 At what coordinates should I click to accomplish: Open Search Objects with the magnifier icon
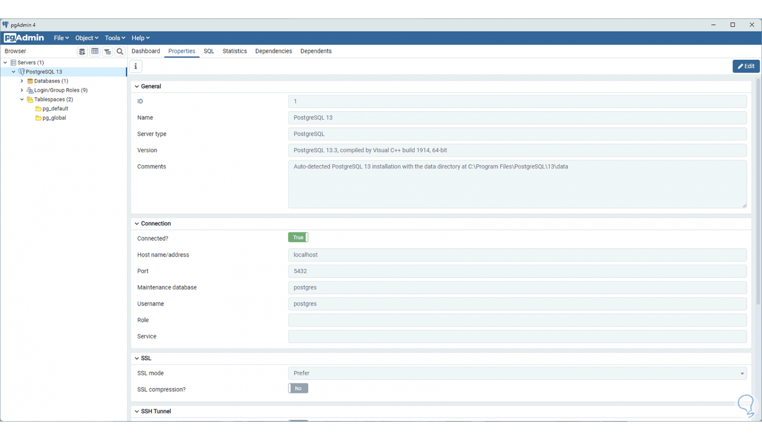pyautogui.click(x=120, y=51)
